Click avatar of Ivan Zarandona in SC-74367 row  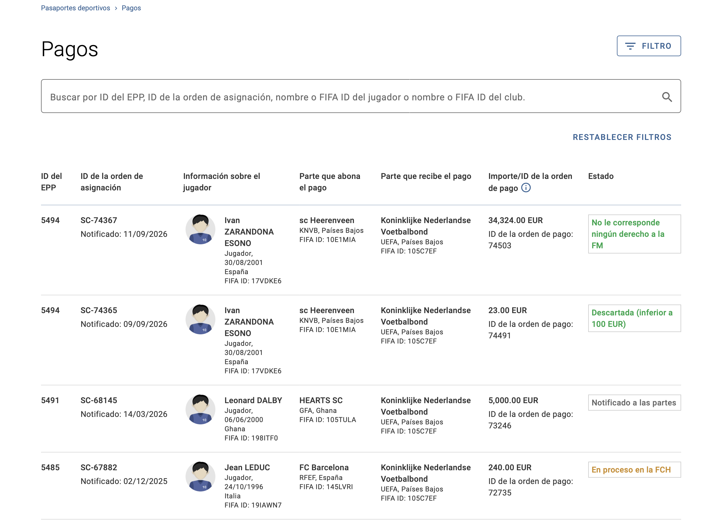click(x=200, y=229)
